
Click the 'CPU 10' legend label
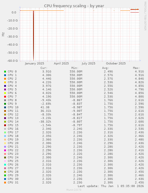coord(13,107)
